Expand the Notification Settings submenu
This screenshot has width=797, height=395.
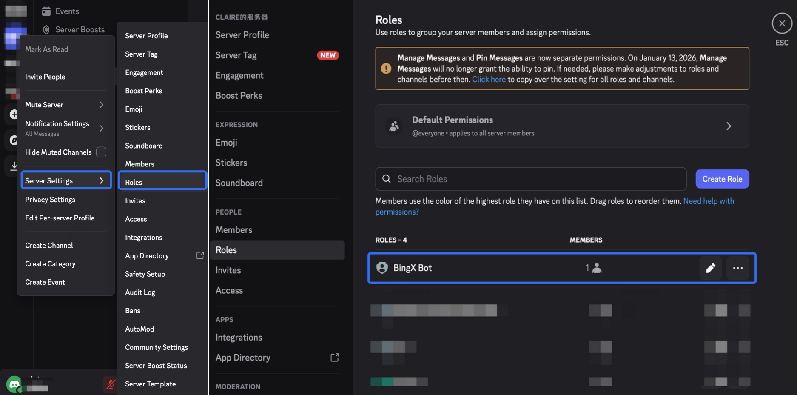point(101,128)
